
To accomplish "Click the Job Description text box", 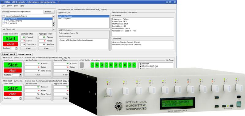I will pos(84,44).
